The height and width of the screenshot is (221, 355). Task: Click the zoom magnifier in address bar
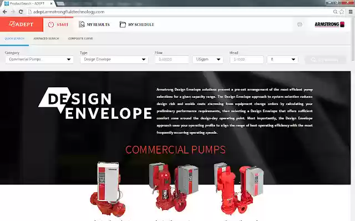335,12
